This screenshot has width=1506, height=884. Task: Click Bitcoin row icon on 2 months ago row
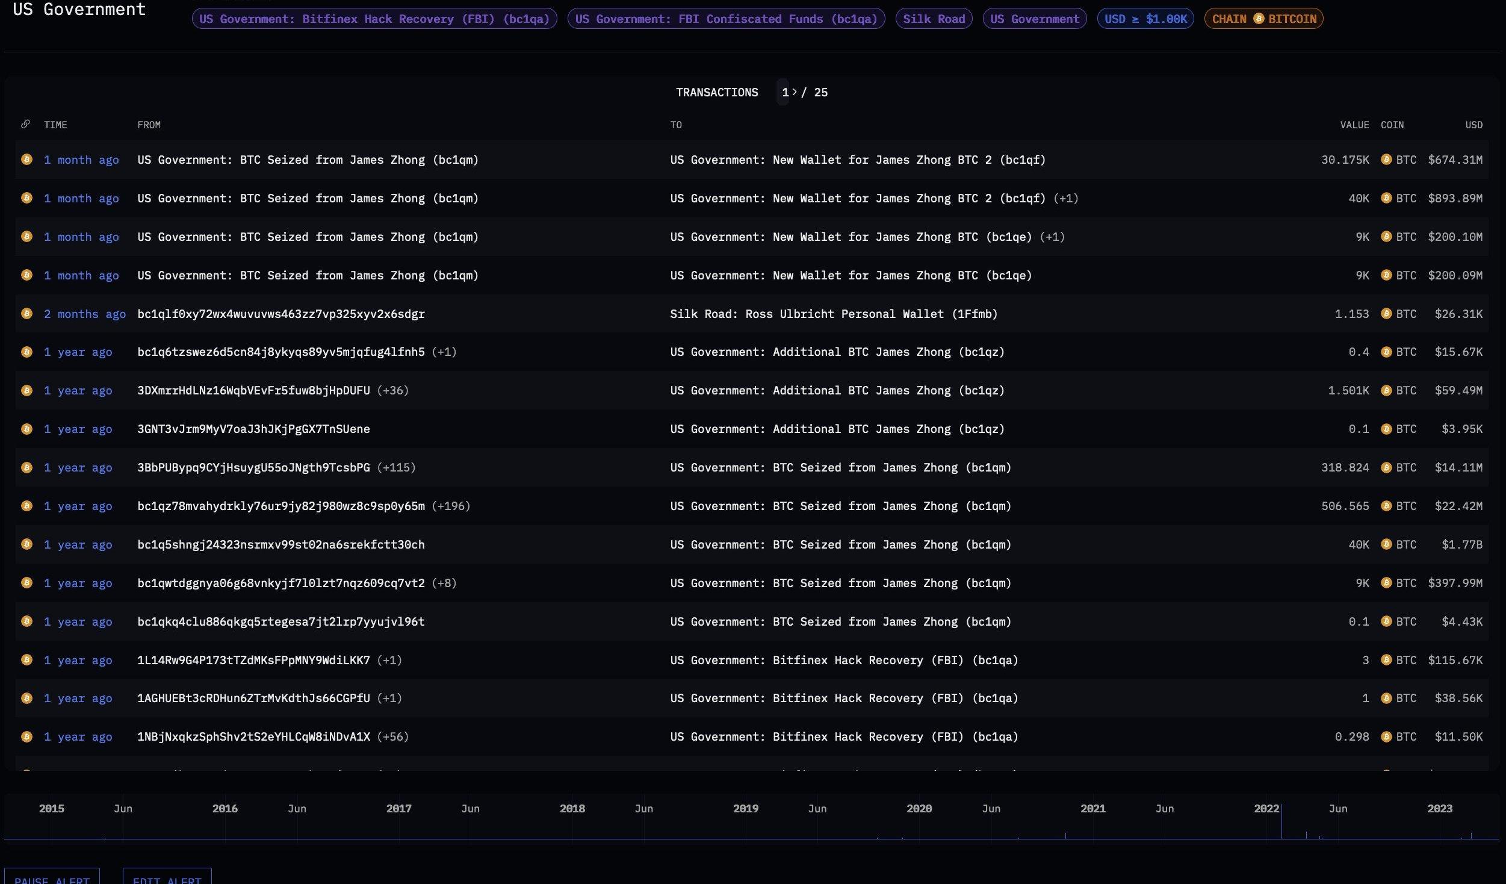tap(26, 314)
